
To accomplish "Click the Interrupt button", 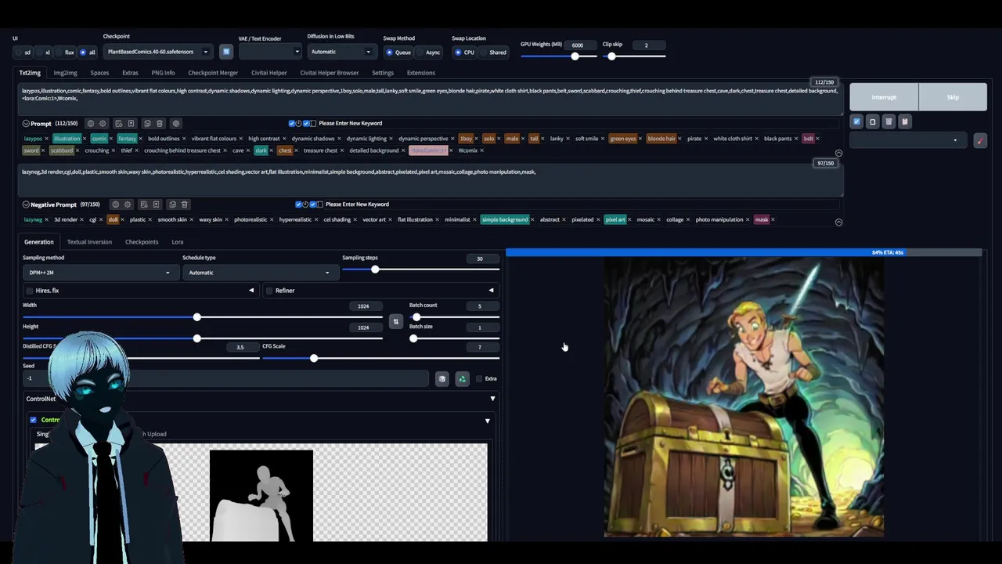I will click(x=884, y=97).
